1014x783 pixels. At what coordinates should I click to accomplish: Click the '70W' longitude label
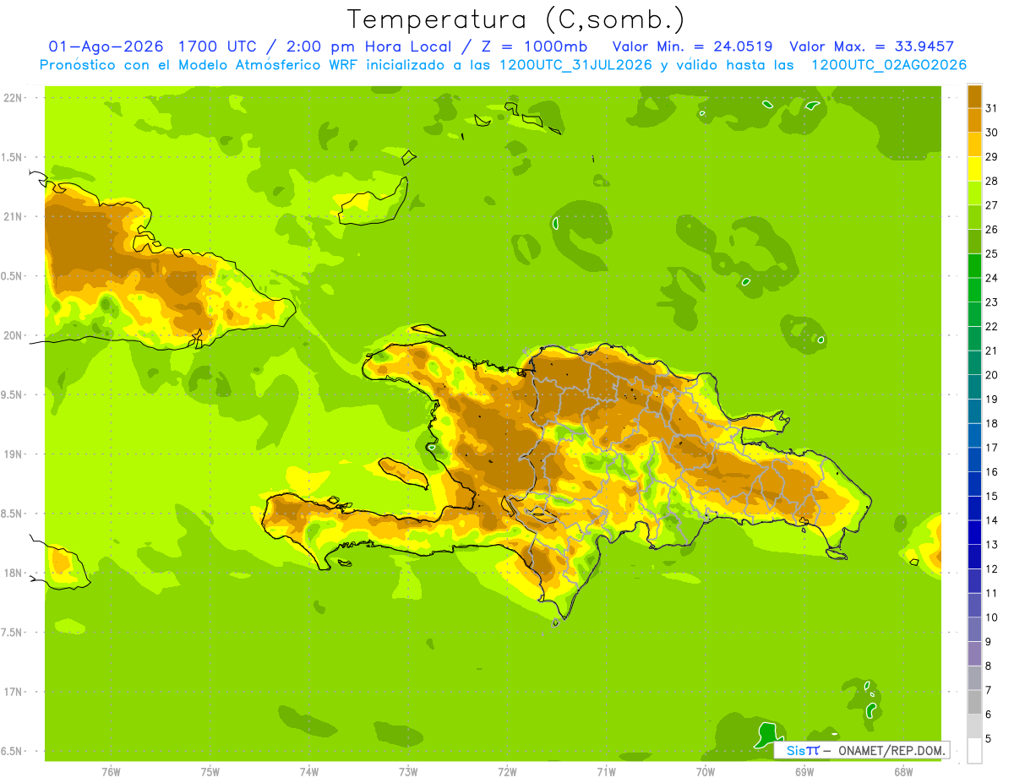pos(706,772)
